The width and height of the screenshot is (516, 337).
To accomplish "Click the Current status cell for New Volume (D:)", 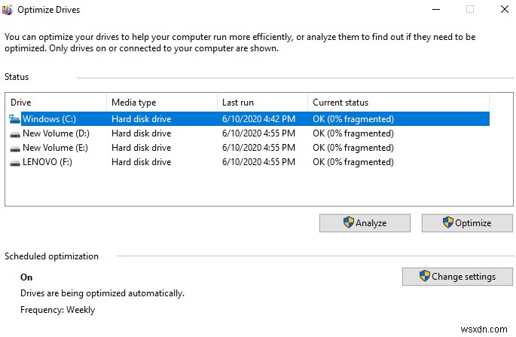I will 353,133.
